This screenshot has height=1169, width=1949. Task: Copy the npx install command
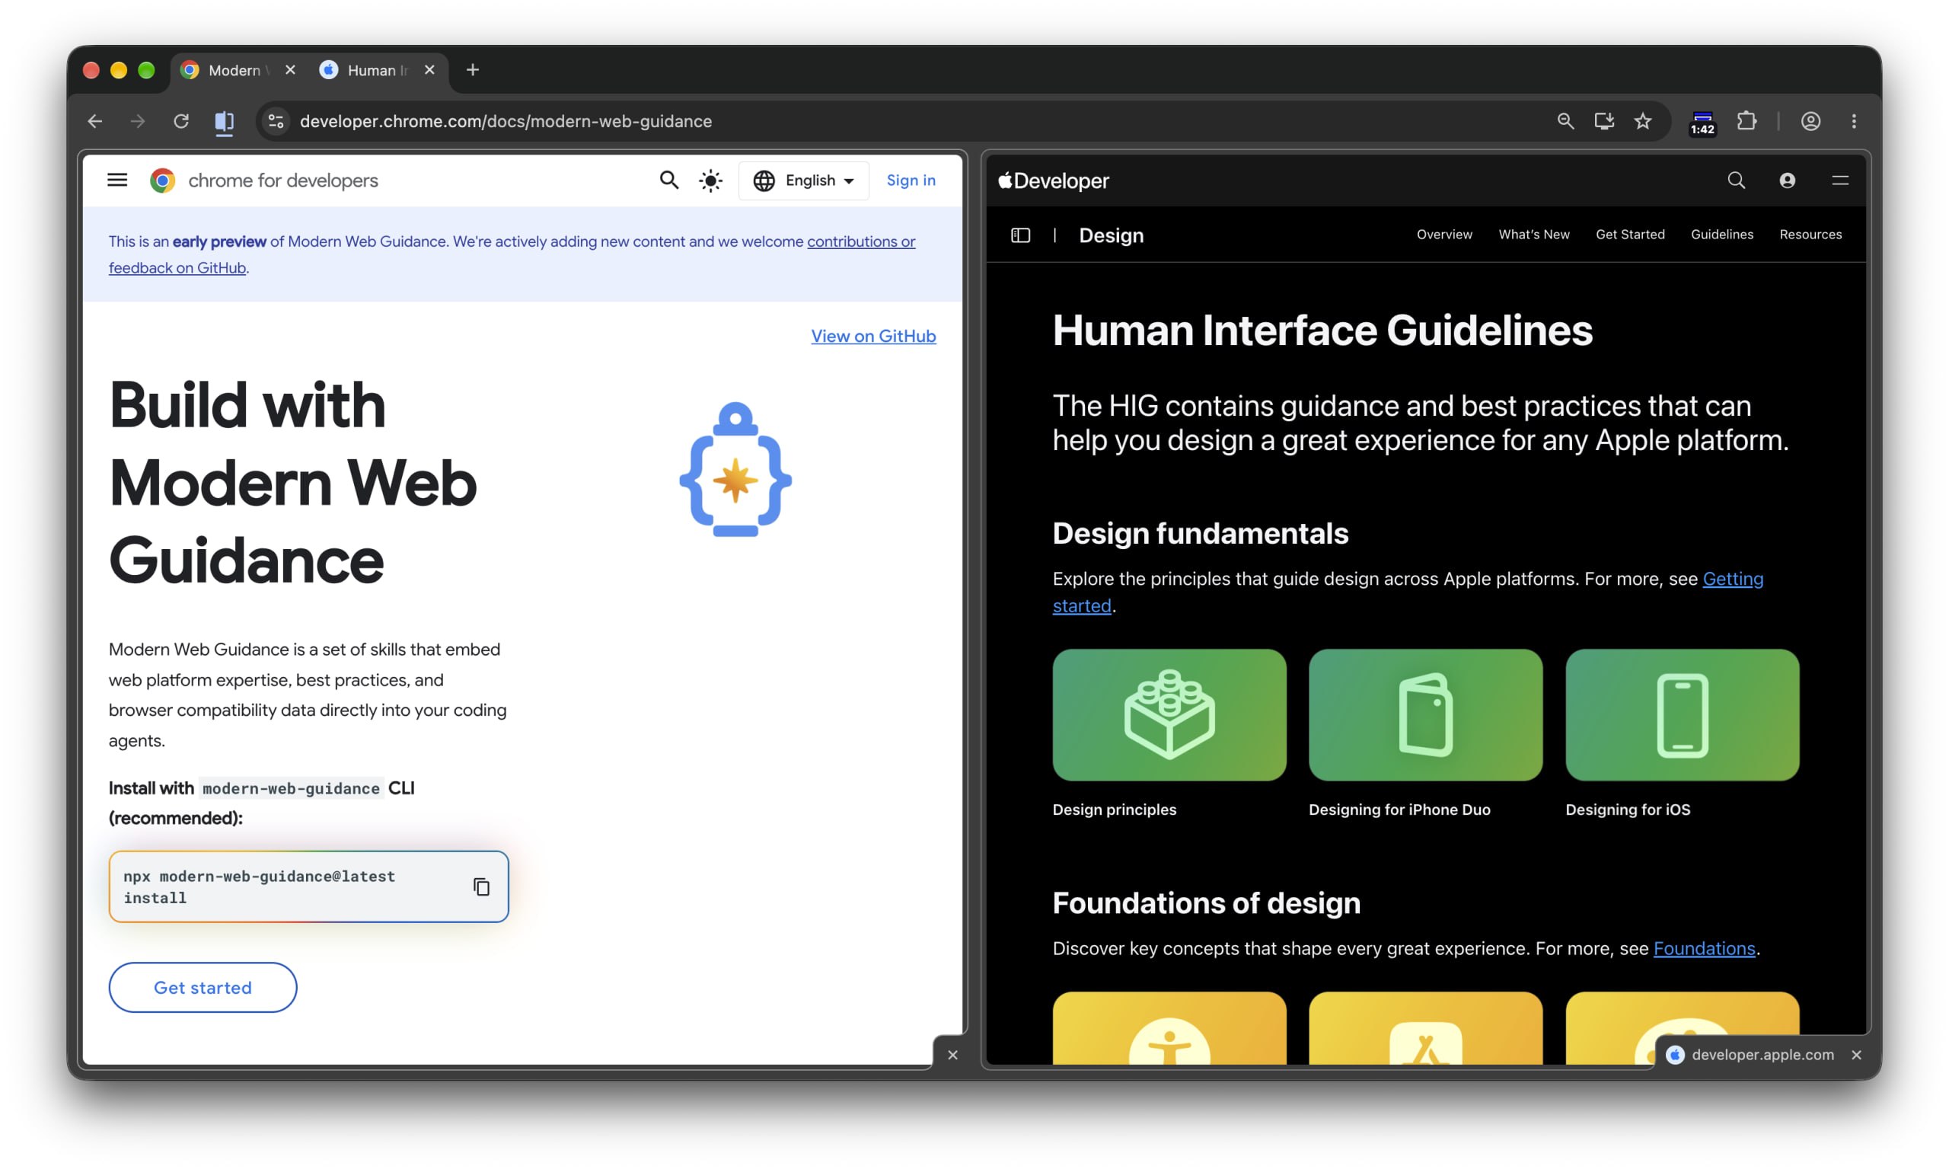[x=481, y=887]
